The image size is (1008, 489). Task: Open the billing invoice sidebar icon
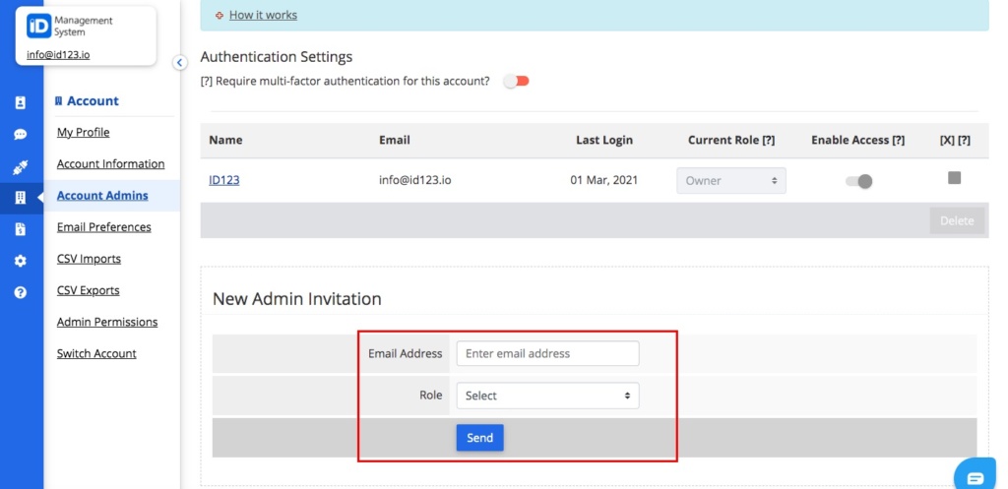21,228
